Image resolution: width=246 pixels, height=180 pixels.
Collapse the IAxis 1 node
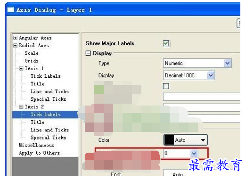(x=21, y=69)
